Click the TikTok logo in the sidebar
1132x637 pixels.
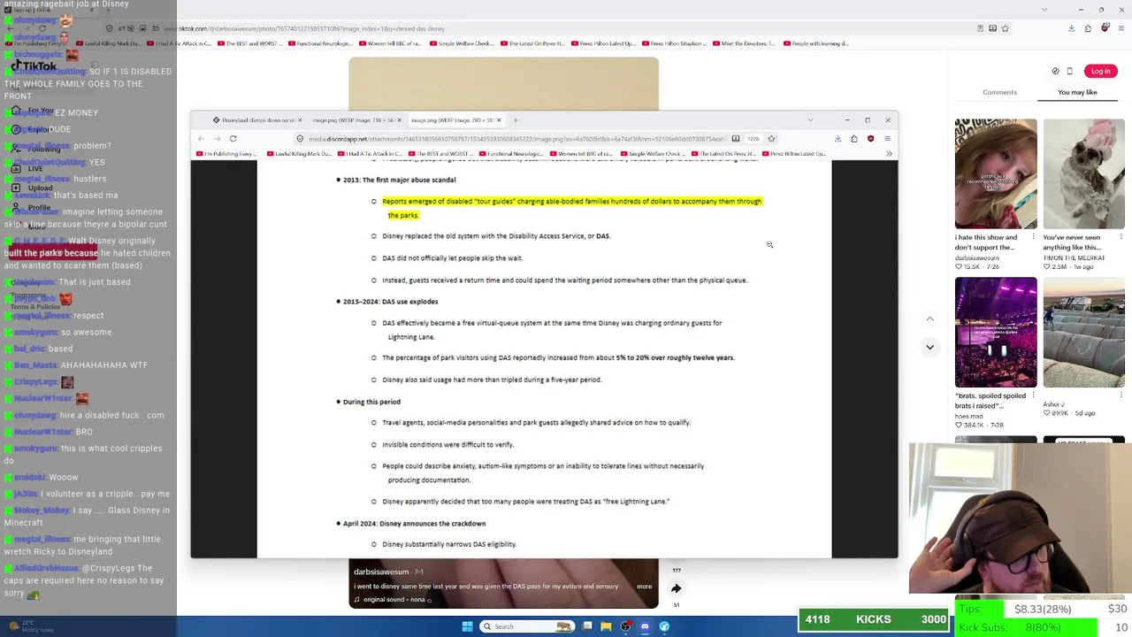coord(35,65)
